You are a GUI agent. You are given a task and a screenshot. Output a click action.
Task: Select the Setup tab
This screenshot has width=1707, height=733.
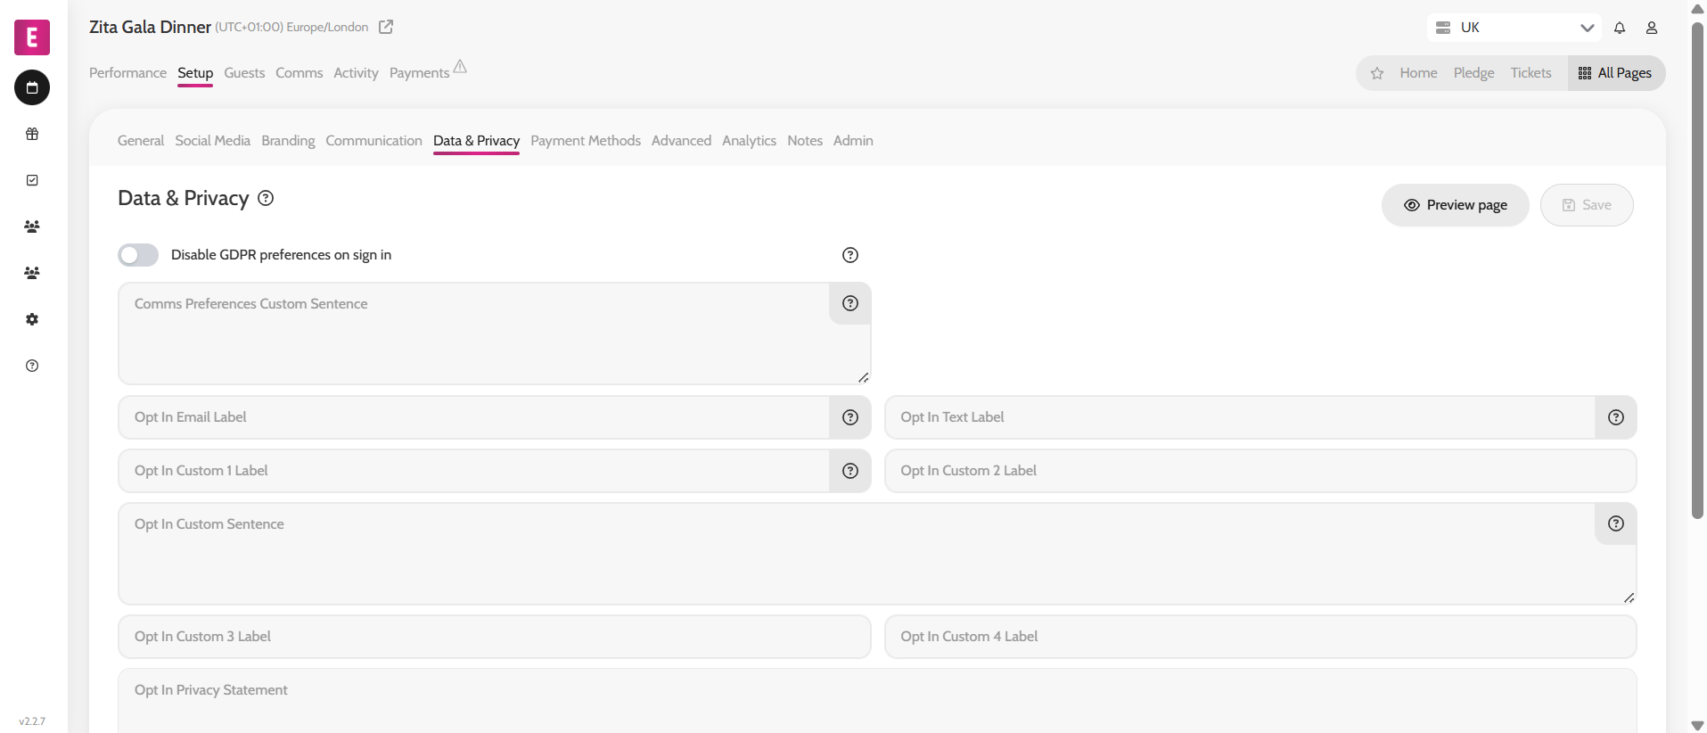coord(195,73)
